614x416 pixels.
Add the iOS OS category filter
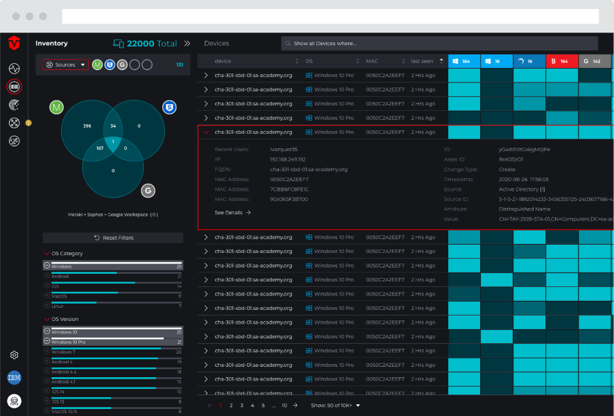pos(46,286)
